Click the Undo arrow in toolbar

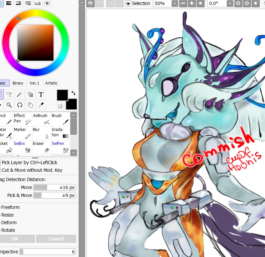(90, 4)
